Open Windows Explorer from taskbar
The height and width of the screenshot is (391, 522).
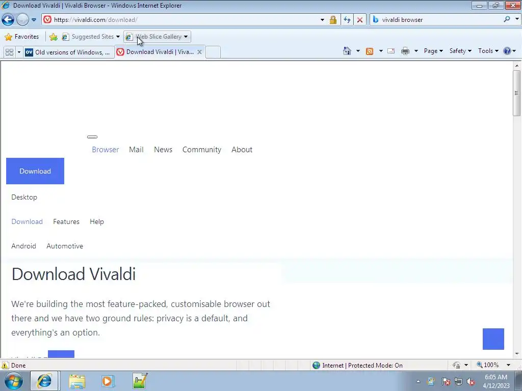[x=77, y=381]
